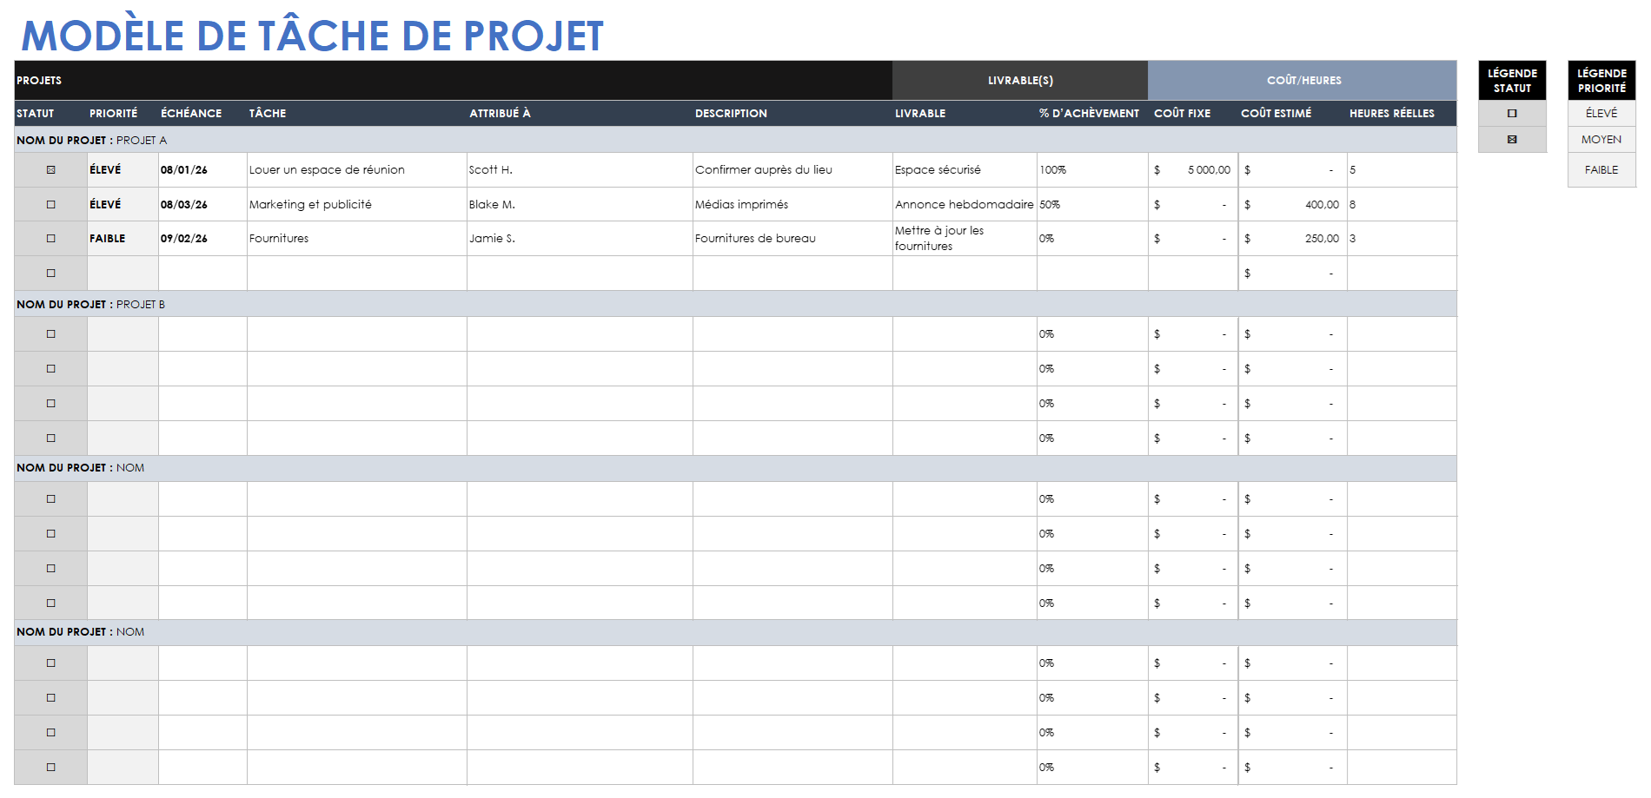Screen dimensions: 1651x798
Task: Select the Louer un espace de réunion cell
Action: coord(357,170)
